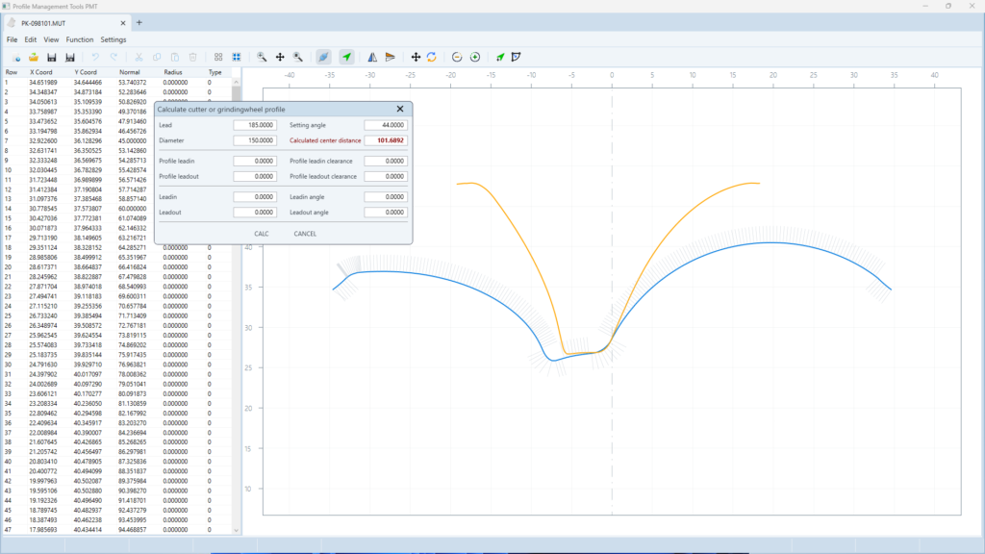The height and width of the screenshot is (554, 985).
Task: Click the Profile leadout clearance field
Action: click(x=386, y=177)
